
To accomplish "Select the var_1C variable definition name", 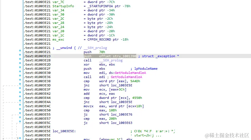I will (58, 35).
